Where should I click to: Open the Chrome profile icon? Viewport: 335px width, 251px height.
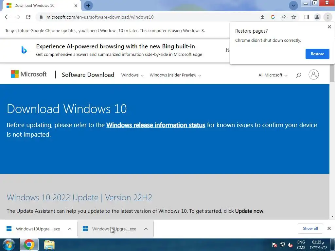(317, 17)
